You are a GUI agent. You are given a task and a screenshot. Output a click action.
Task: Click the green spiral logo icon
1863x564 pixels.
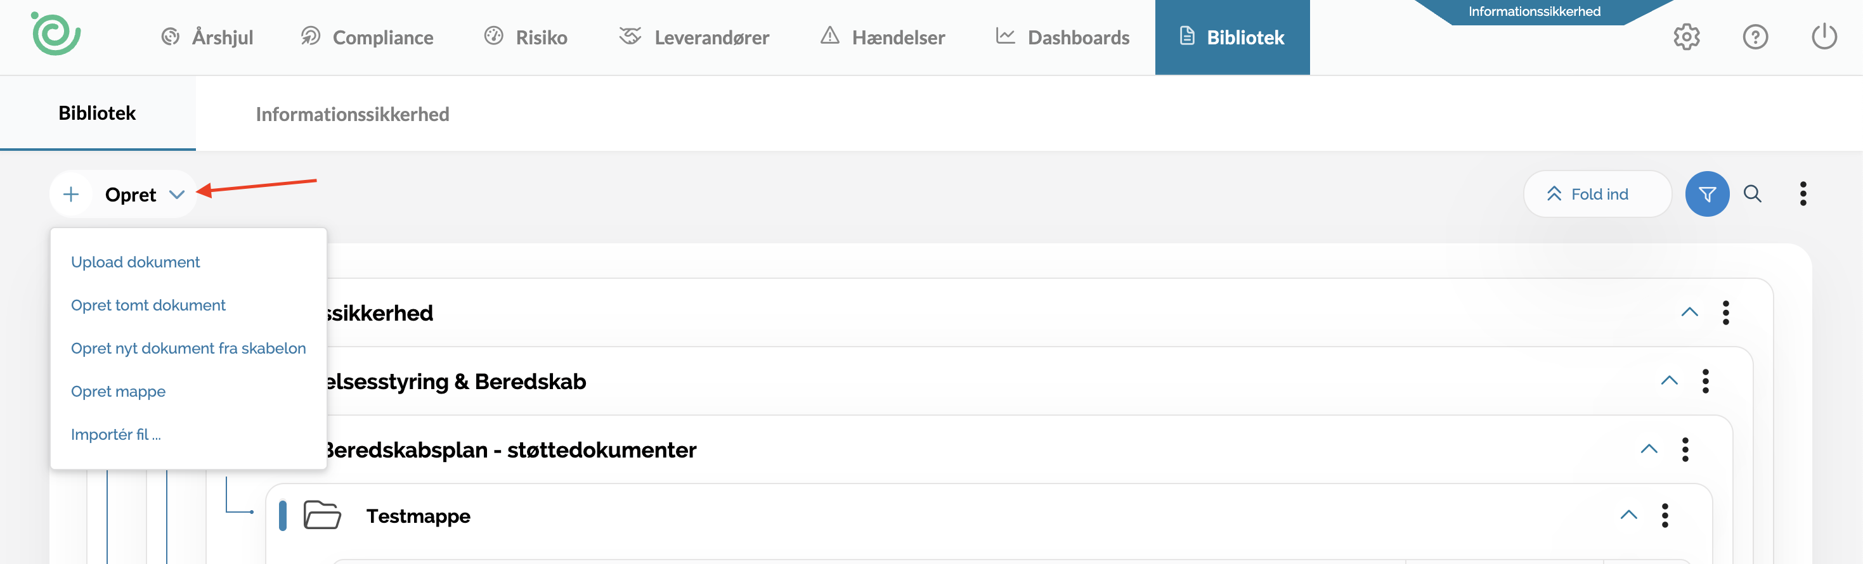click(x=56, y=34)
